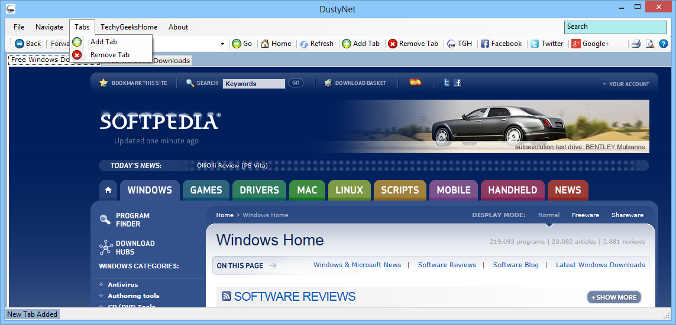This screenshot has width=676, height=325.
Task: Click the Facebook icon on Softpedia header
Action: point(457,83)
